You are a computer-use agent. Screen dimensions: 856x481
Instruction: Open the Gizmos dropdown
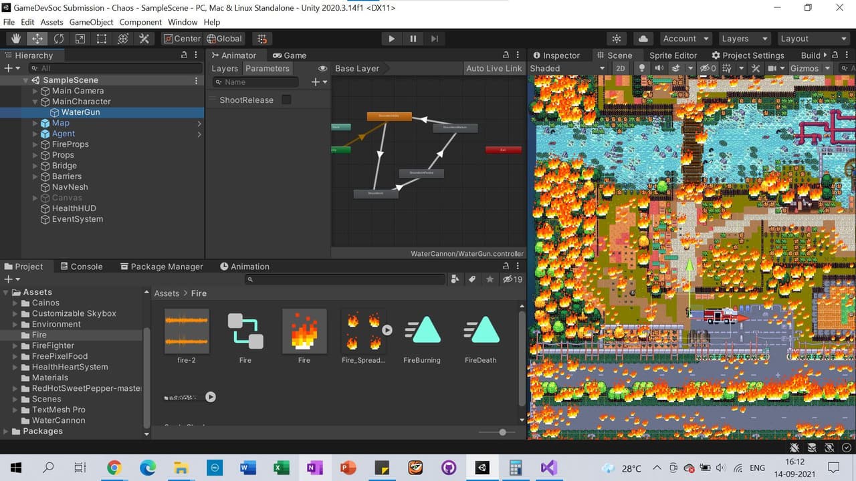pyautogui.click(x=810, y=68)
